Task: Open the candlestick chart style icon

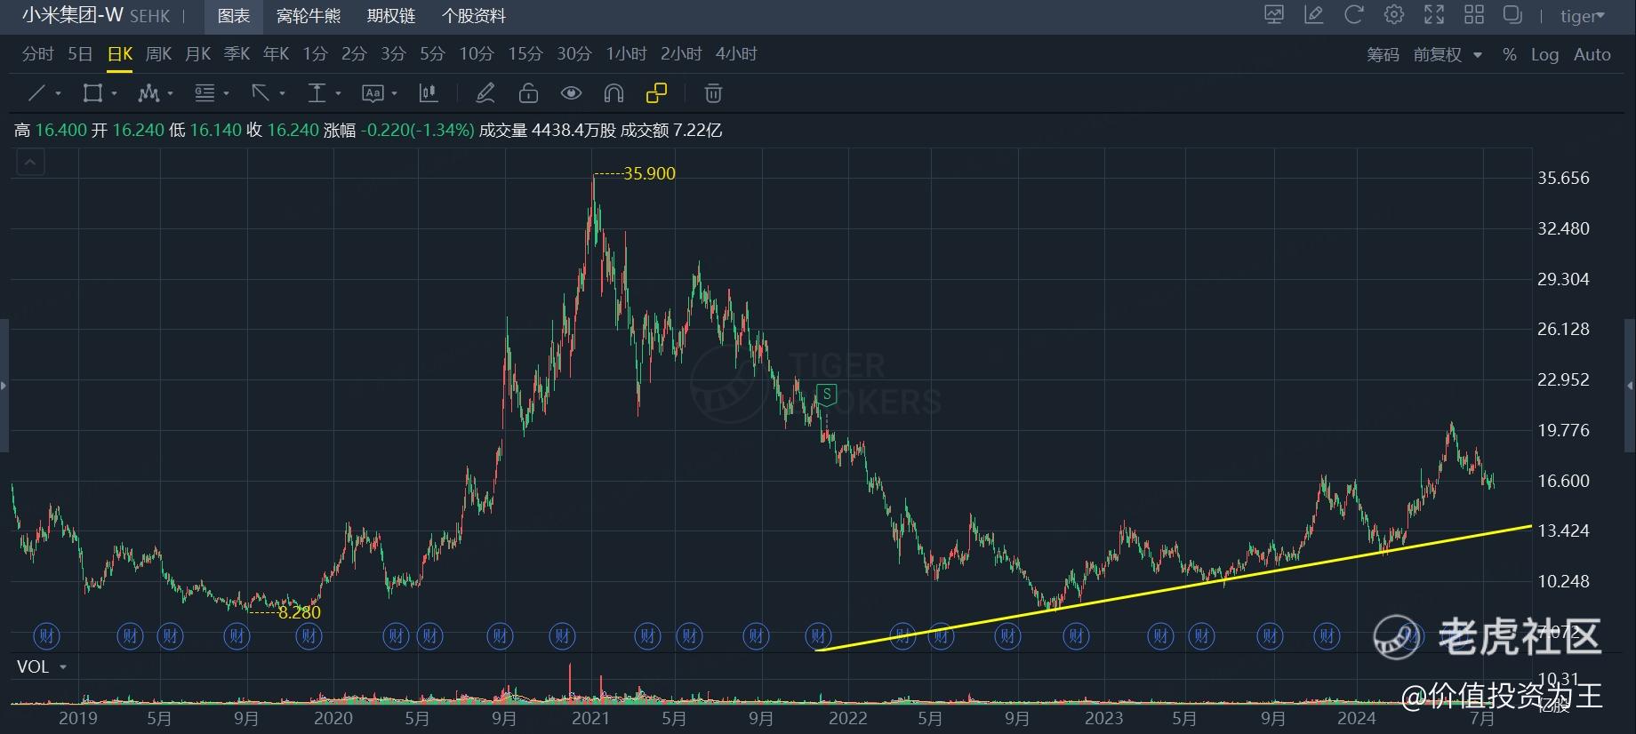Action: (429, 92)
